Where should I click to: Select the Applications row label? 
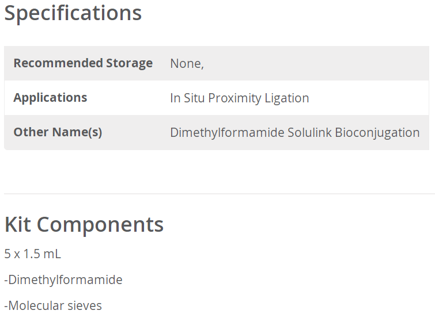[50, 98]
